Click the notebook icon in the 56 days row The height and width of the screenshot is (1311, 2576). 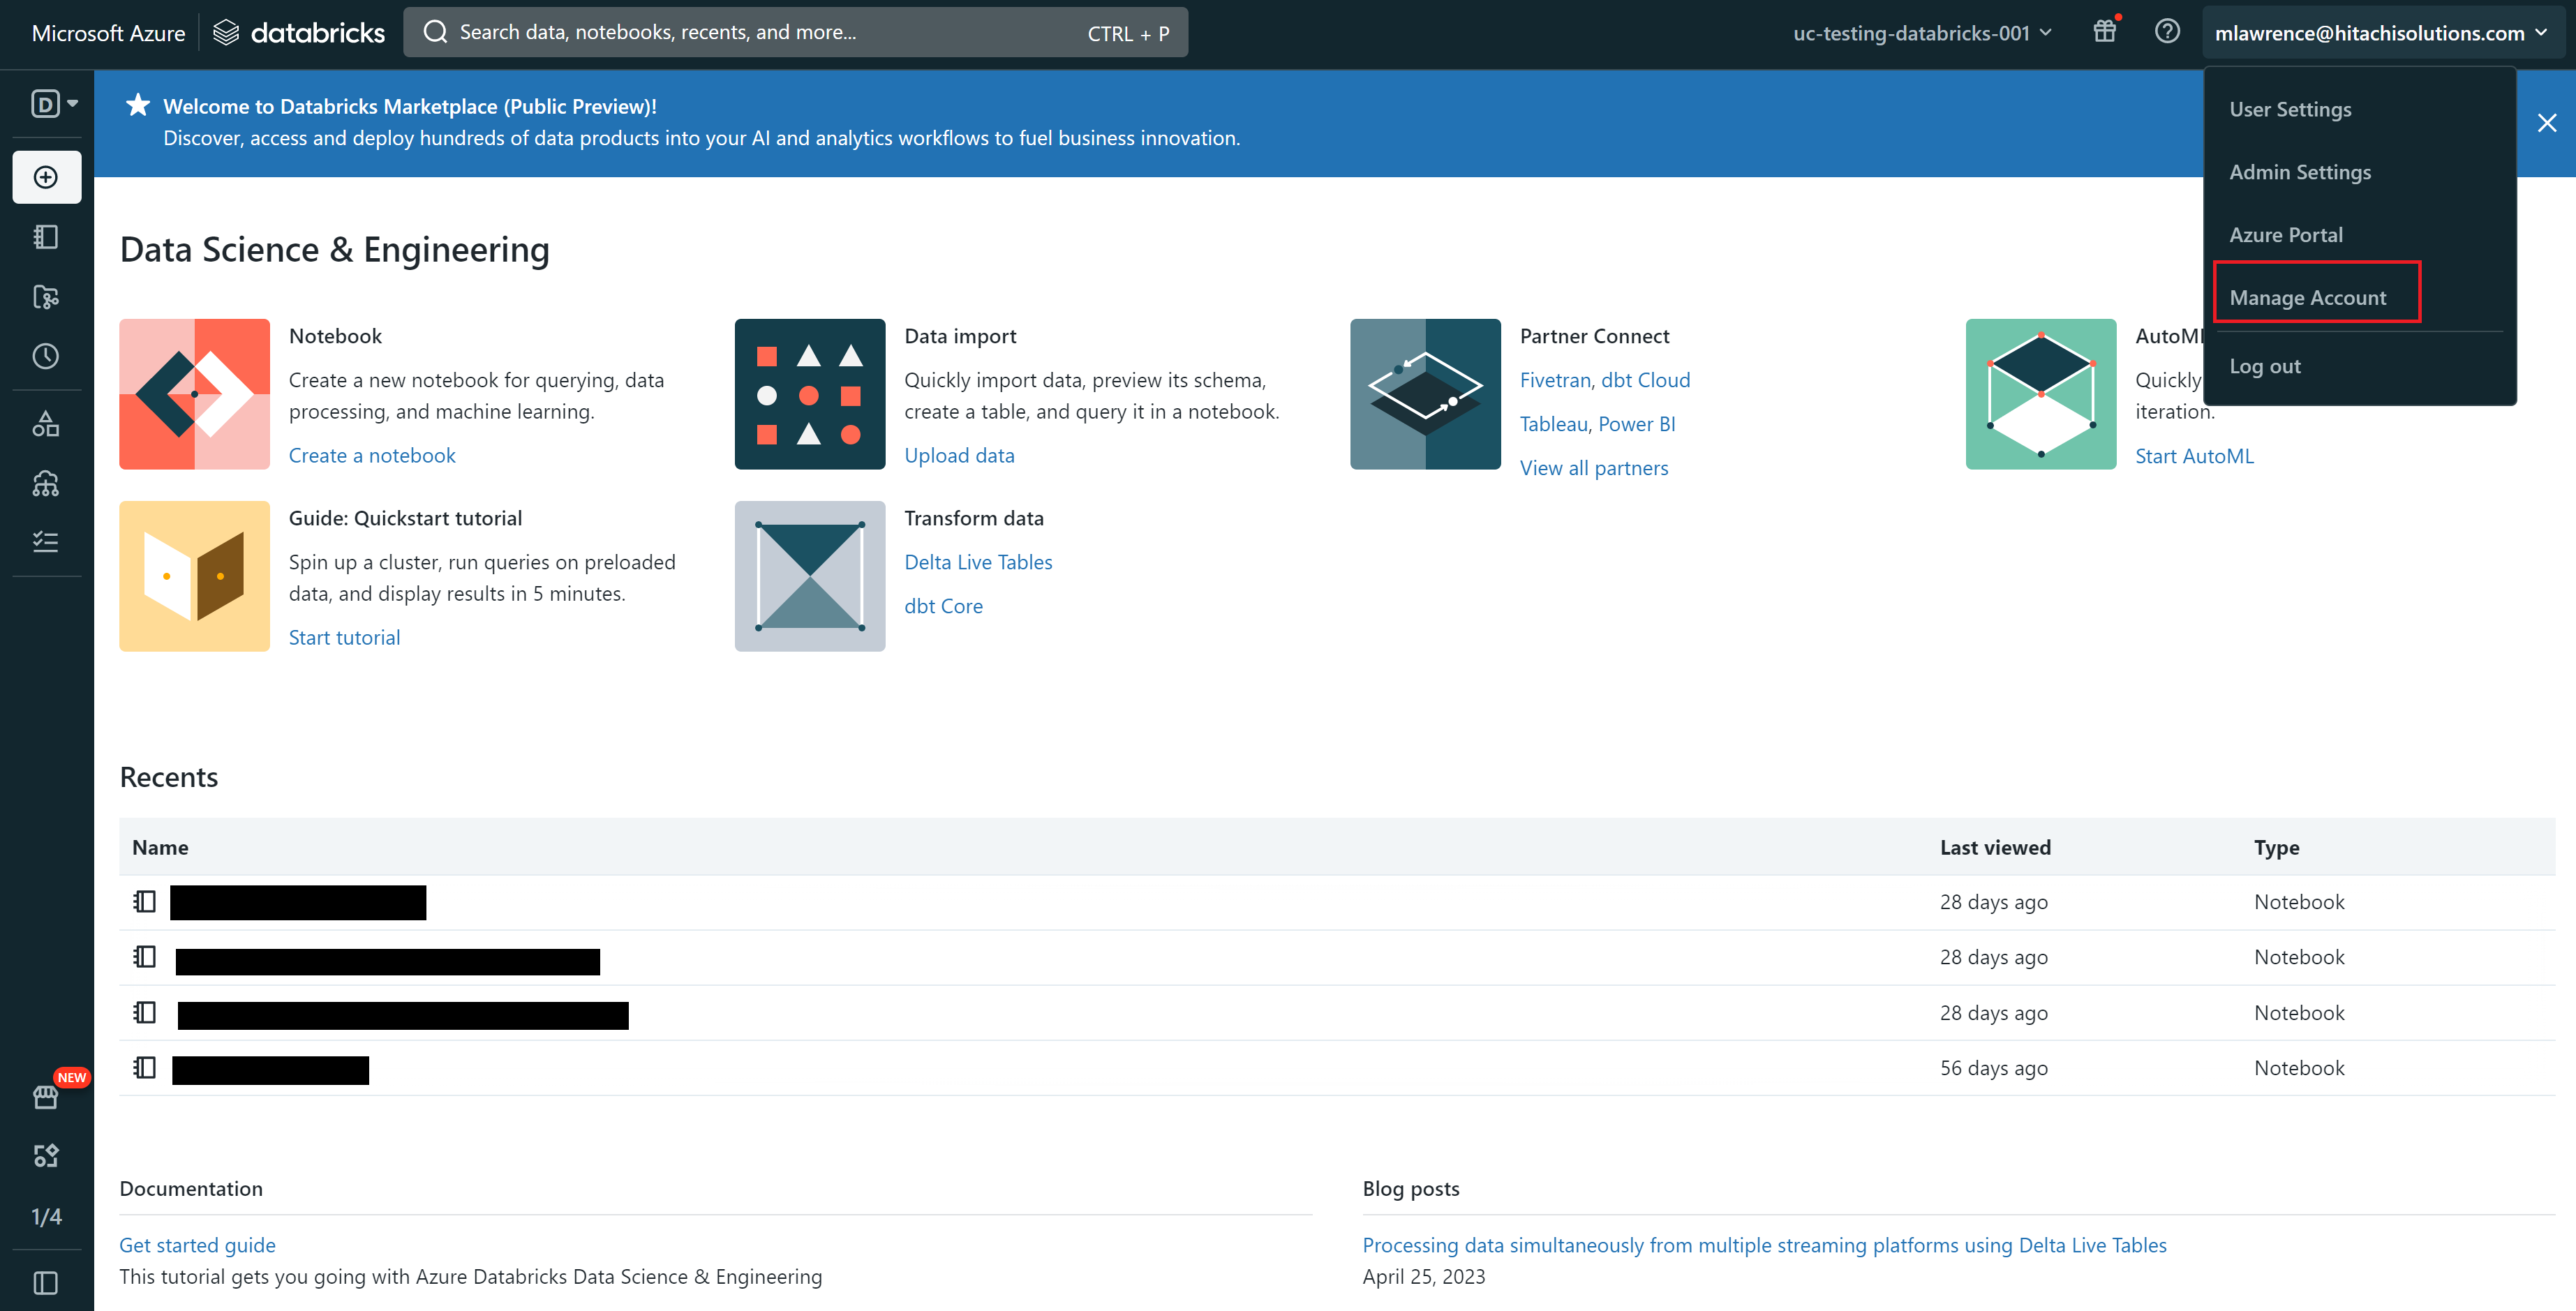click(145, 1068)
